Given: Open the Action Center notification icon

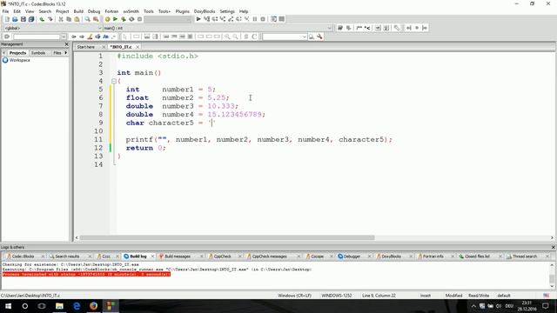Looking at the screenshot, I should pyautogui.click(x=546, y=306).
